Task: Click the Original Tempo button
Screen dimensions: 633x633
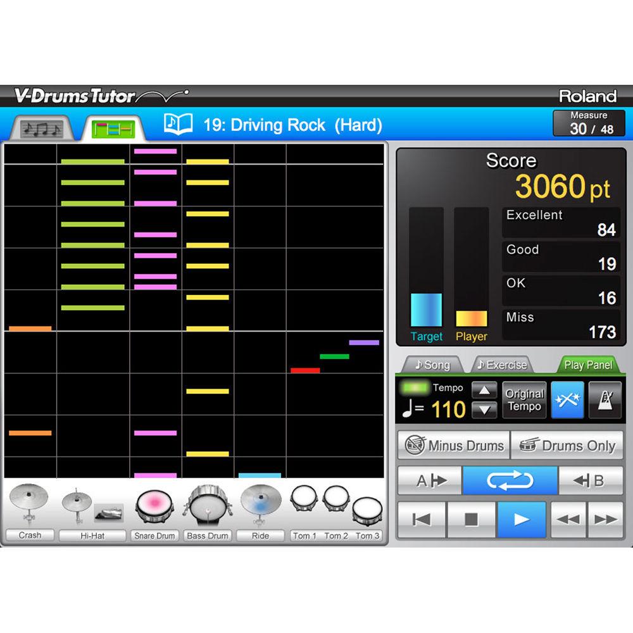Action: pos(524,400)
